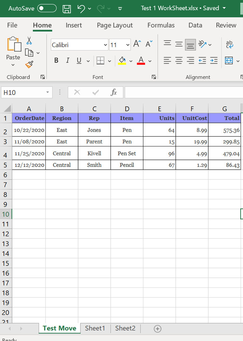Toggle the AutoSave switch
Image resolution: width=243 pixels, height=341 pixels.
47,8
